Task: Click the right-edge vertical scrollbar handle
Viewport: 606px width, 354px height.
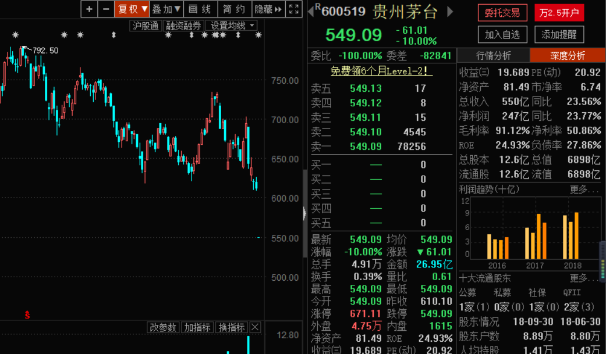Action: pos(603,263)
